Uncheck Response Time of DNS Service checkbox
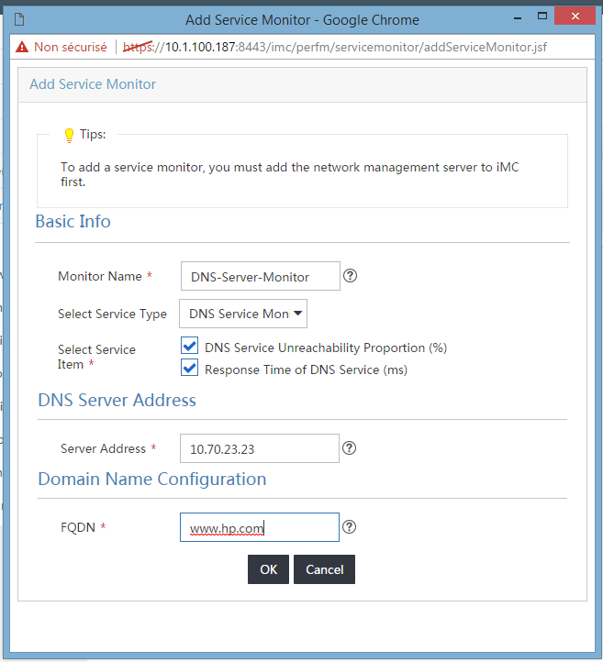Screen dimensions: 603x662 click(x=189, y=368)
